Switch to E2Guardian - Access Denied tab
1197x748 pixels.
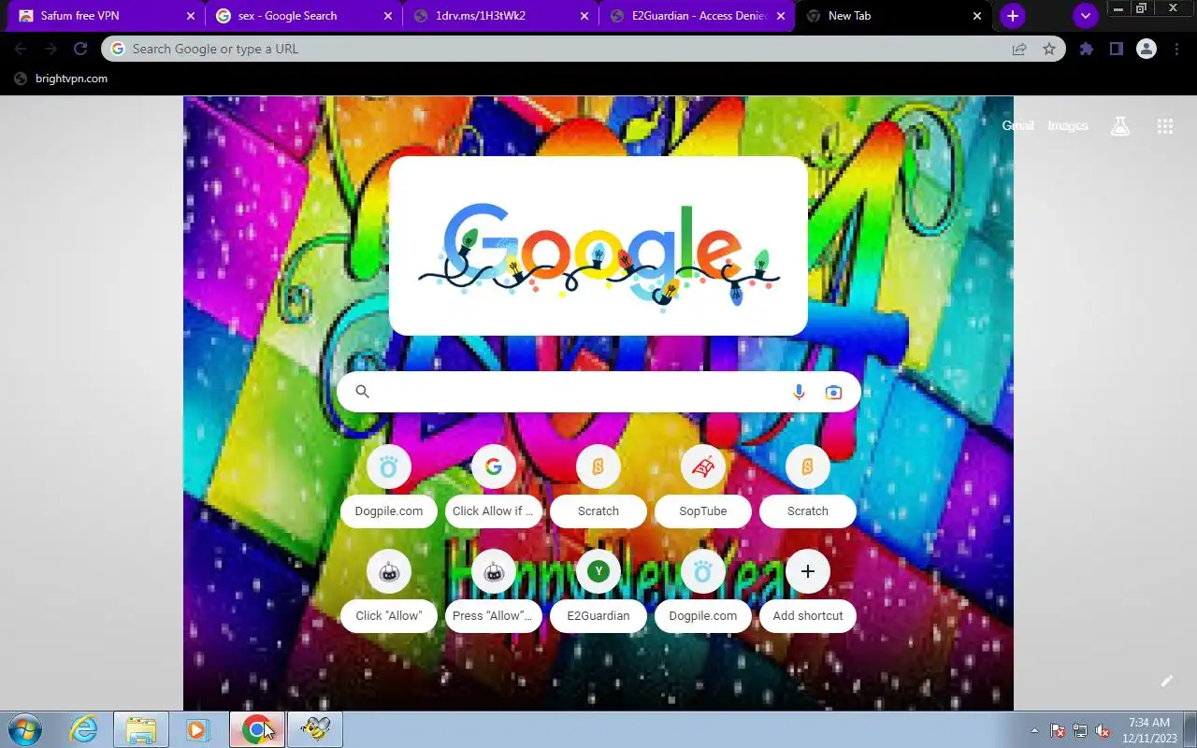(x=696, y=16)
